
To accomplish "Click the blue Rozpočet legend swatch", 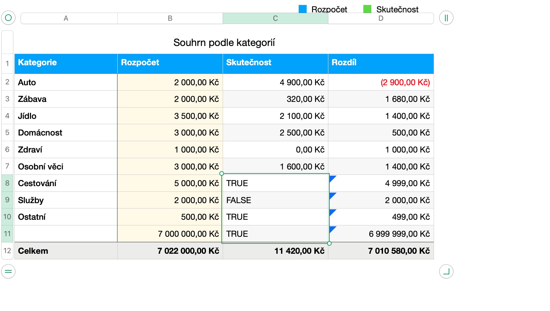I will click(x=303, y=9).
